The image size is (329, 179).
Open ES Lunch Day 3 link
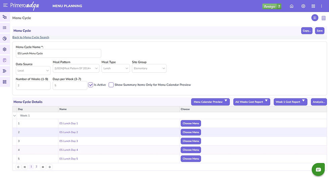tap(68, 141)
